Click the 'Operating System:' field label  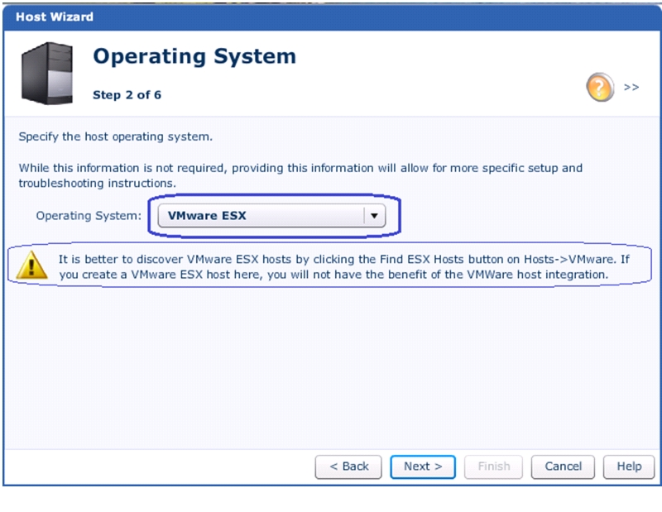[x=89, y=216]
